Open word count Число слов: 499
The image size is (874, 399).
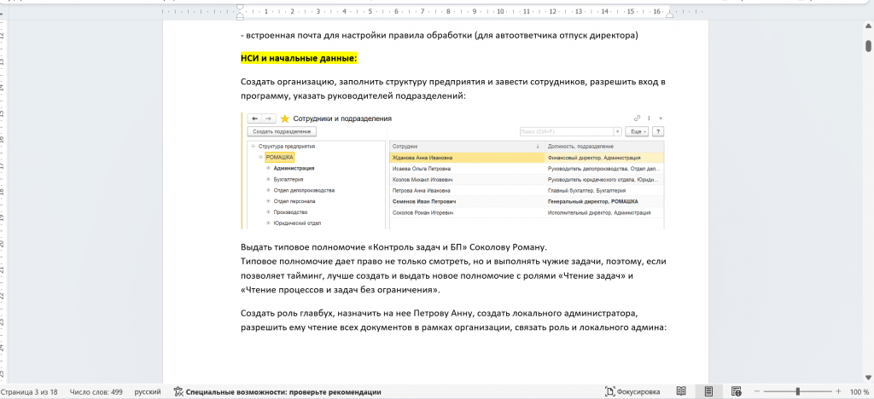(96, 392)
